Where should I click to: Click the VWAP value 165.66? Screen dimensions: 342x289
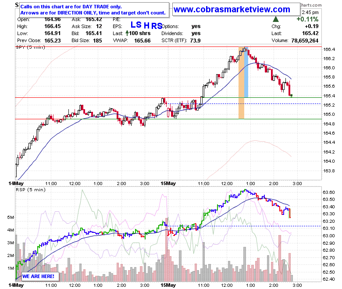(x=142, y=41)
